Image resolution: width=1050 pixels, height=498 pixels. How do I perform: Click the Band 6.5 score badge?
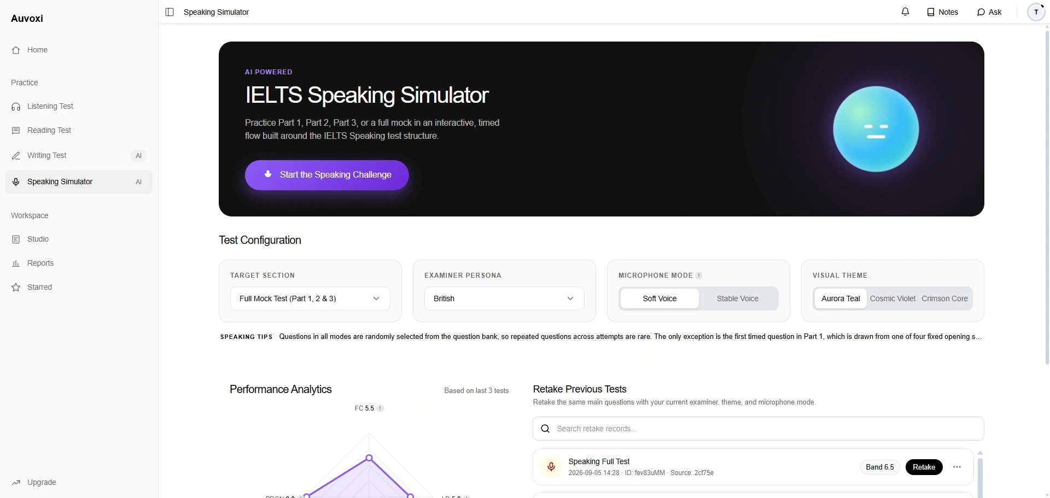coord(880,467)
